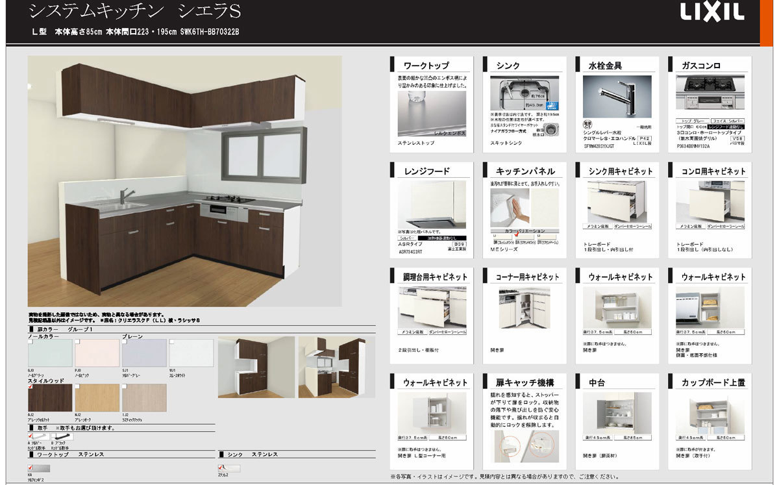Select the silver handle A image

click(x=38, y=437)
